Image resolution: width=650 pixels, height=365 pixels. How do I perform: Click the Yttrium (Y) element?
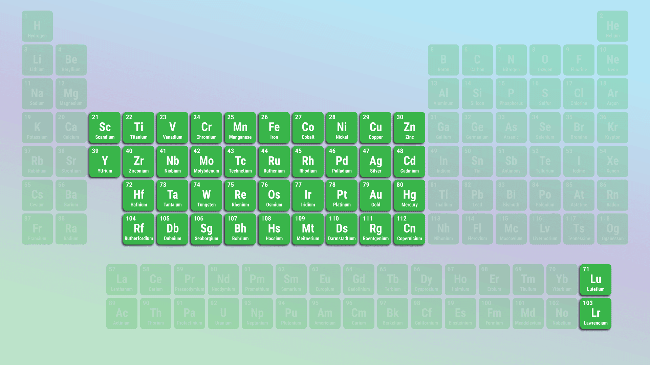click(x=105, y=161)
